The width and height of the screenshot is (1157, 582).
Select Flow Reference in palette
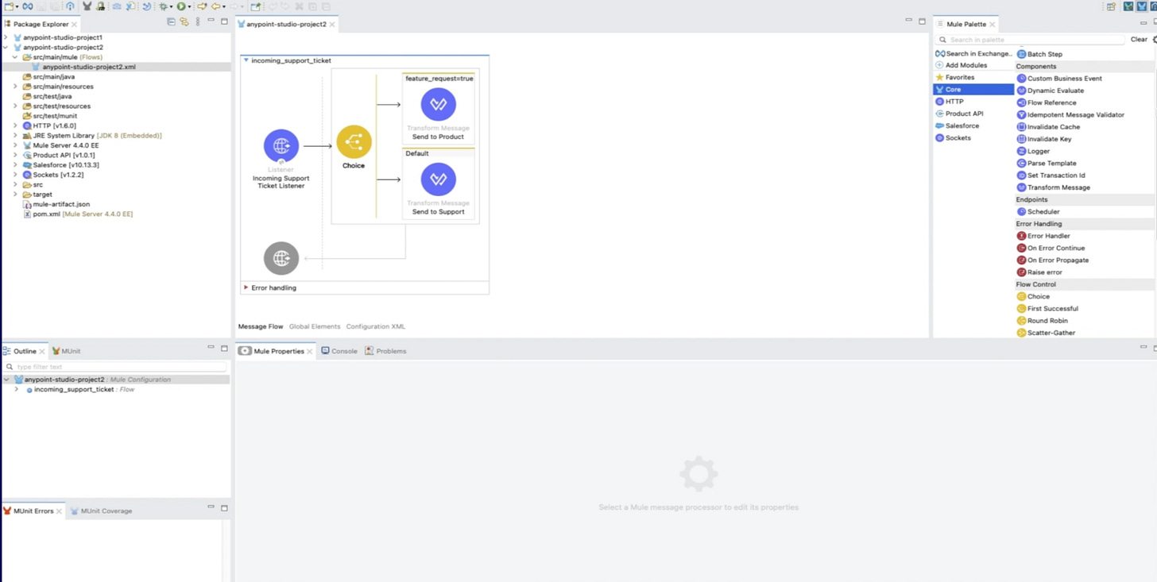click(1051, 102)
